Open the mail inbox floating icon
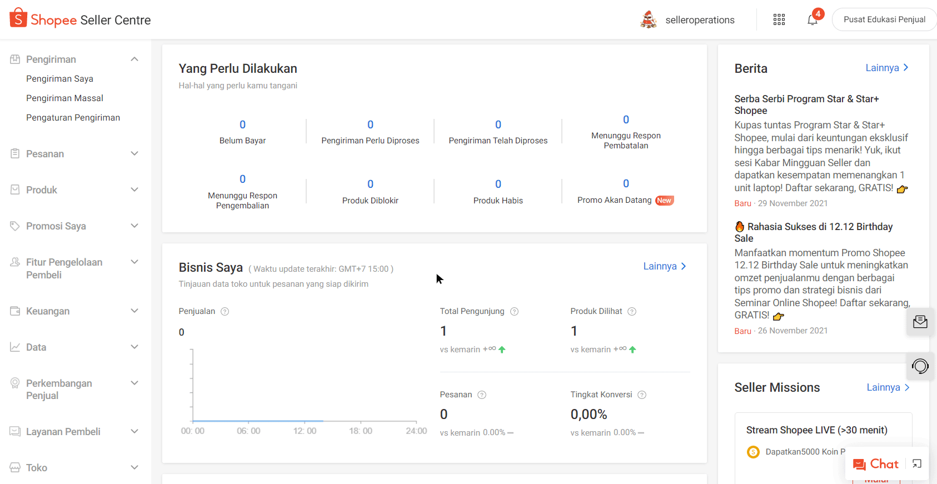This screenshot has height=484, width=937. point(920,322)
